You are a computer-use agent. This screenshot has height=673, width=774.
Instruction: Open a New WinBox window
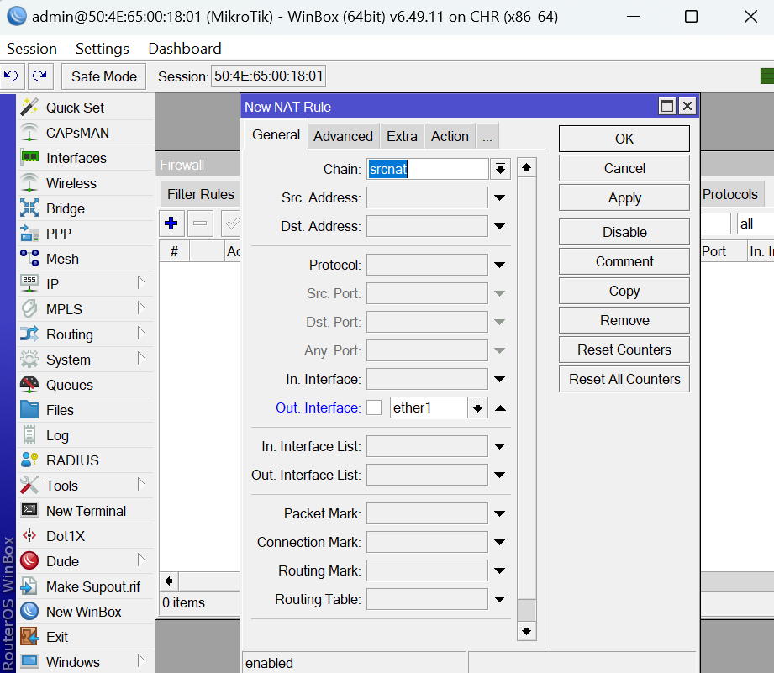coord(85,612)
